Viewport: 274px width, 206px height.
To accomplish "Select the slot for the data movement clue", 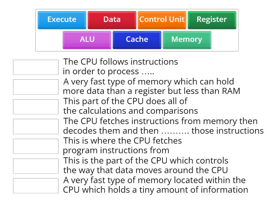I will (x=36, y=166).
